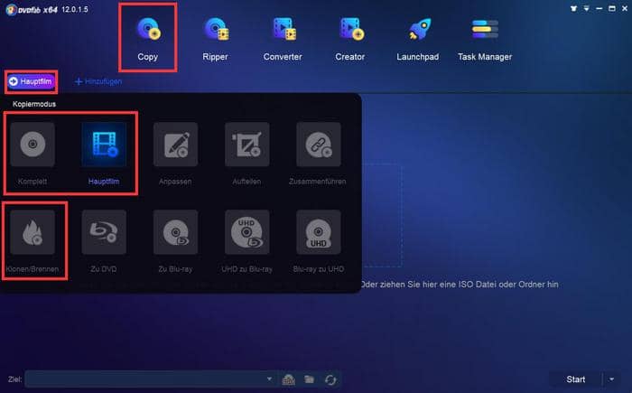
Task: Open the Task Manager
Action: 485,39
